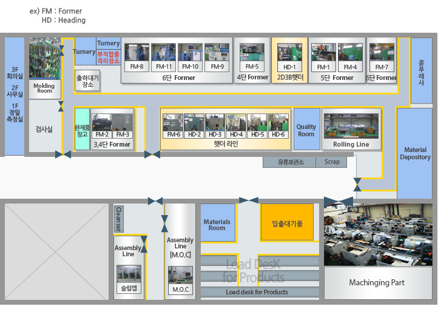Image resolution: width=438 pixels, height=315 pixels.
Task: Select the red 부적합품 격리장소 box
Action: [x=109, y=57]
